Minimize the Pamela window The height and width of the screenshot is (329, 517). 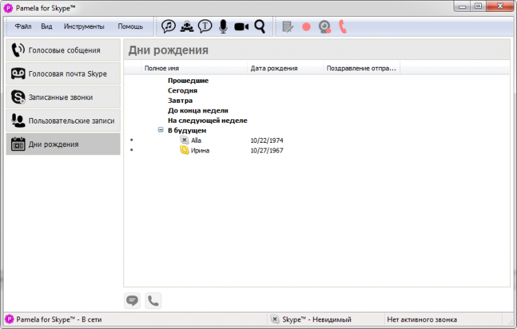click(463, 6)
